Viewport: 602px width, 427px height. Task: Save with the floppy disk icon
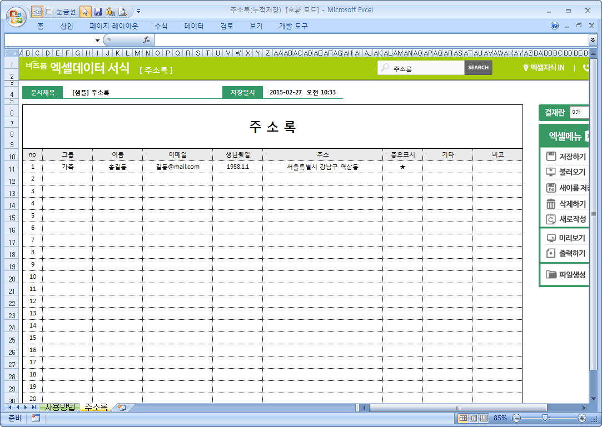(x=98, y=12)
